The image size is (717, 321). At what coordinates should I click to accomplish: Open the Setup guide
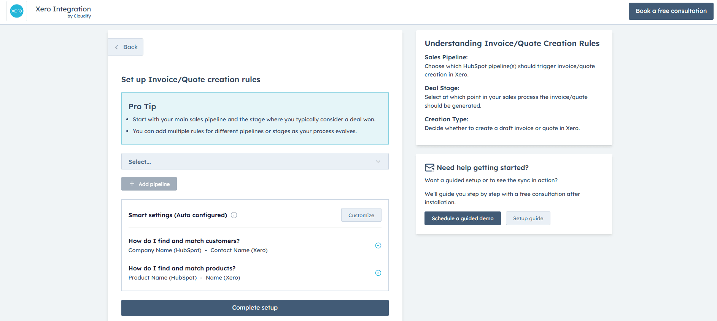tap(528, 218)
